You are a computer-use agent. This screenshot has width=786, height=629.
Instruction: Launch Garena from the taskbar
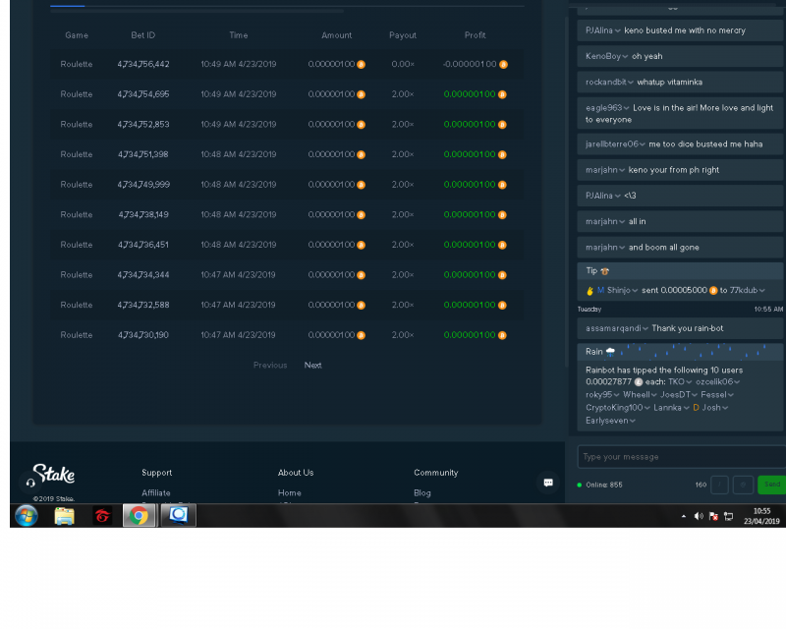click(x=102, y=516)
